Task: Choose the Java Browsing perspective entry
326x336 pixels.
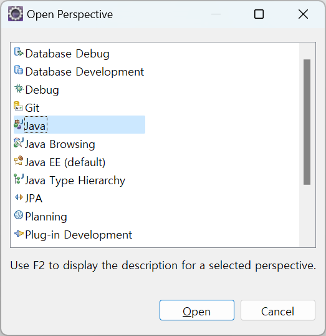Action: tap(55, 144)
